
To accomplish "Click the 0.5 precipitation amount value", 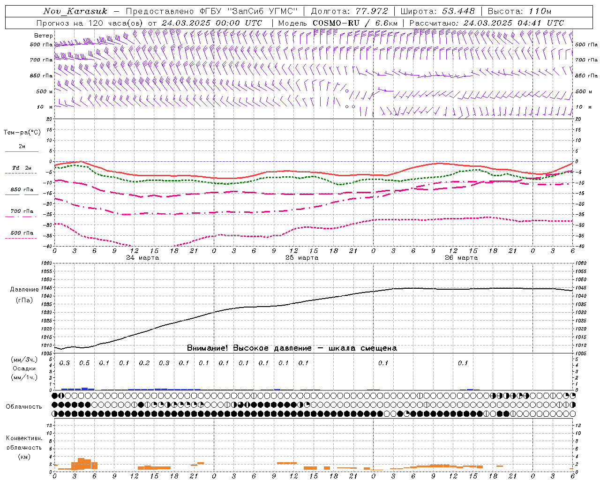I will pos(84,363).
